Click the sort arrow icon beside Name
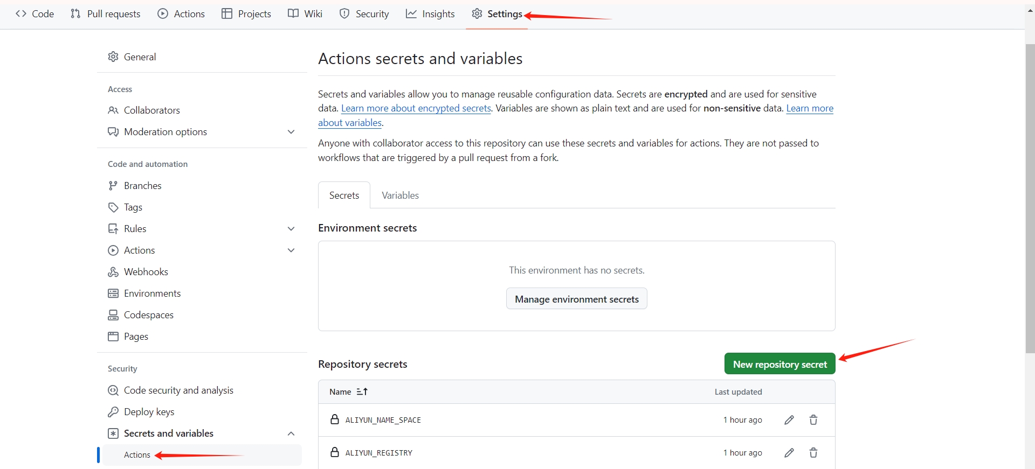This screenshot has width=1035, height=469. (x=362, y=392)
